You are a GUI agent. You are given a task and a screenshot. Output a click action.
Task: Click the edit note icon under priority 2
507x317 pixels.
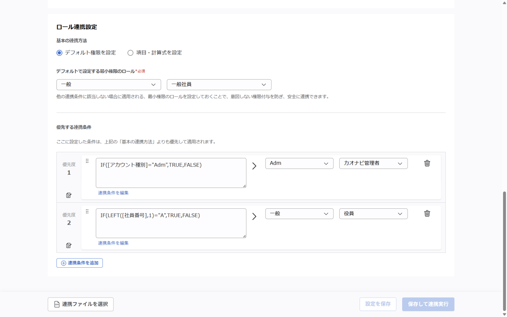pyautogui.click(x=69, y=246)
